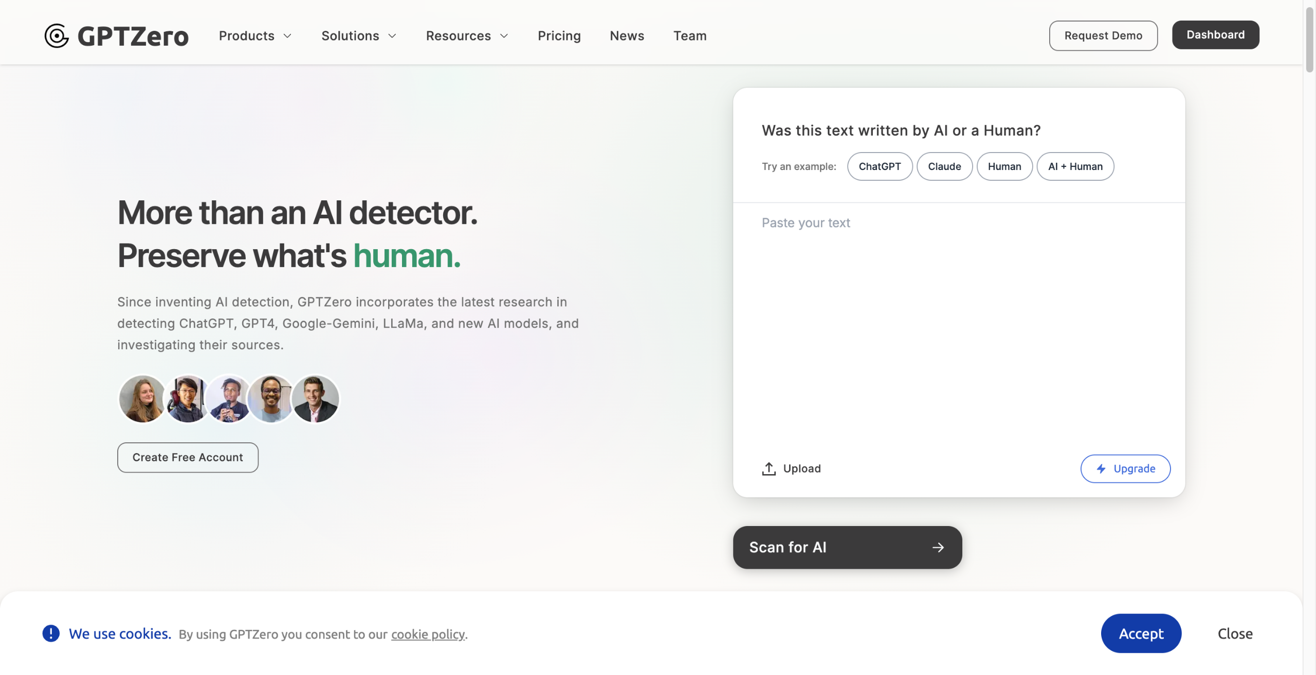Expand the Products dropdown menu
Viewport: 1316px width, 675px height.
point(255,36)
